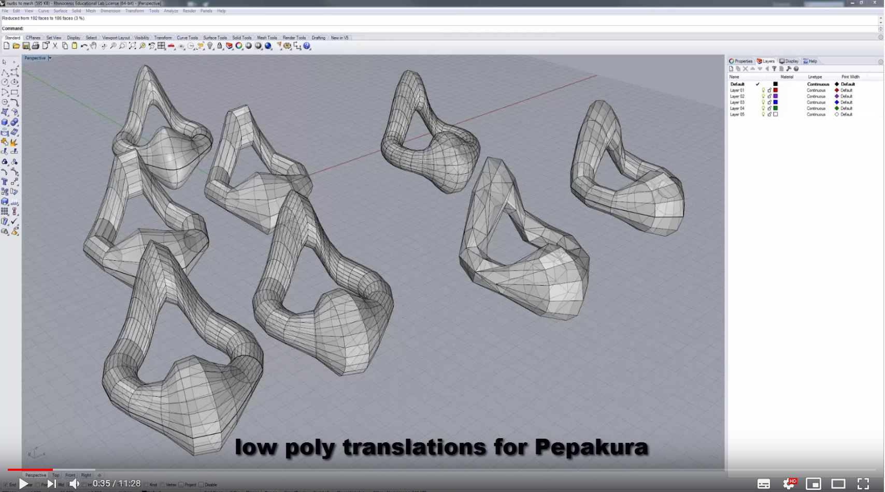Lock Layer 03 using its padlock toggle
The image size is (885, 492).
(x=770, y=102)
